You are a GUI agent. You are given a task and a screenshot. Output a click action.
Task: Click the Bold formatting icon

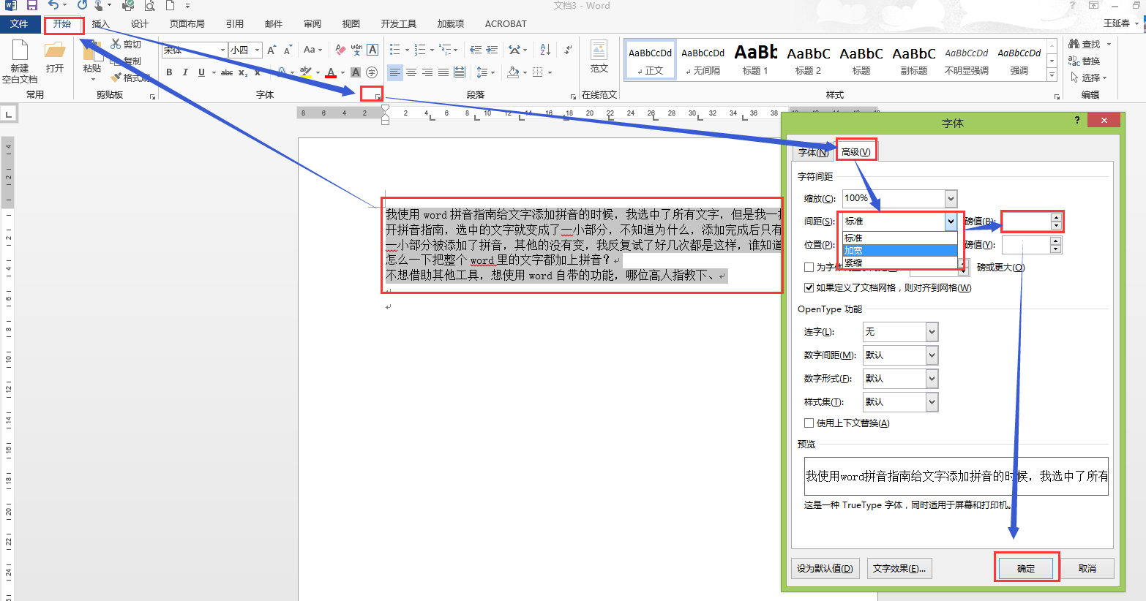[169, 72]
